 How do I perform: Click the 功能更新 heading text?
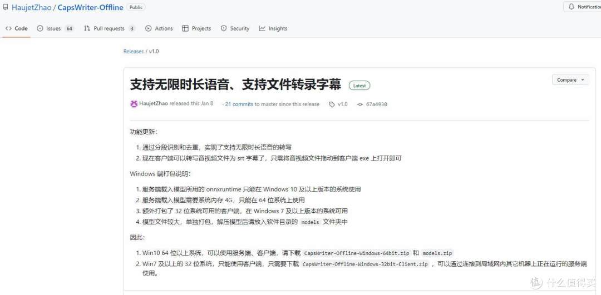click(x=144, y=132)
